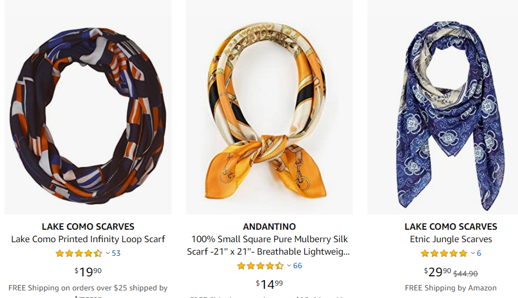Expand rating breakdown chevron next to 53 reviews
The height and width of the screenshot is (298, 518).
tap(108, 254)
